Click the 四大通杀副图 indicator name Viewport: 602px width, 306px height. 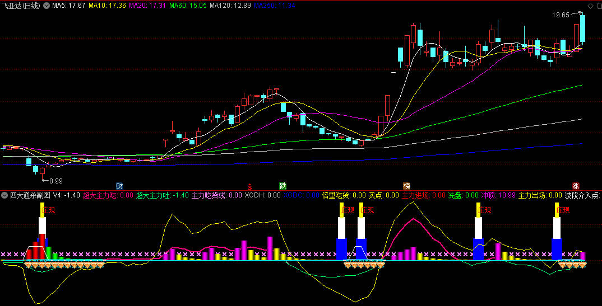30,195
